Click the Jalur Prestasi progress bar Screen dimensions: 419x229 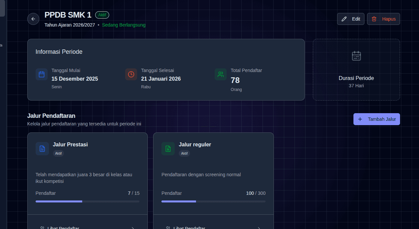click(x=87, y=201)
